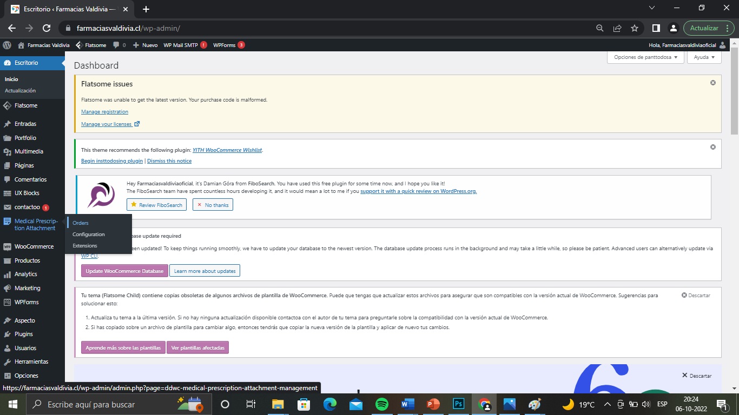Click the Productos sidebar icon
The height and width of the screenshot is (415, 739).
pyautogui.click(x=7, y=260)
